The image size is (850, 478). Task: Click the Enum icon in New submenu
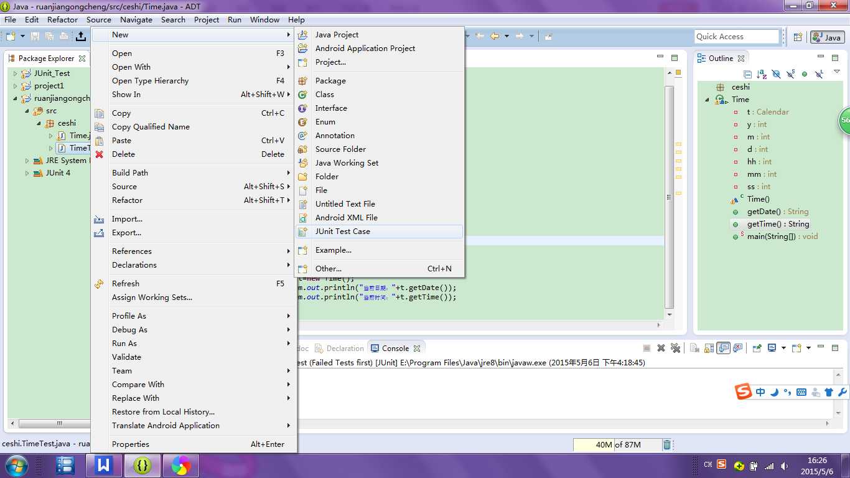point(303,122)
